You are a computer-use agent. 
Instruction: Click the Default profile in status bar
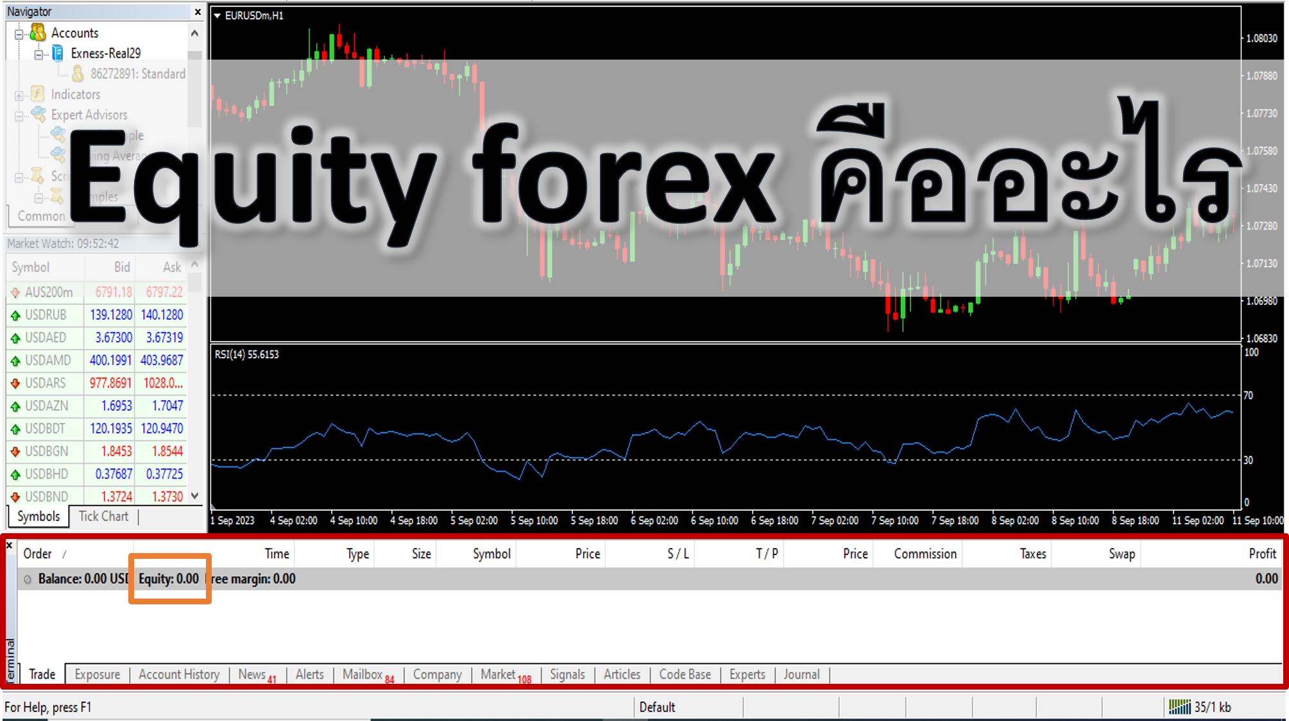point(657,707)
